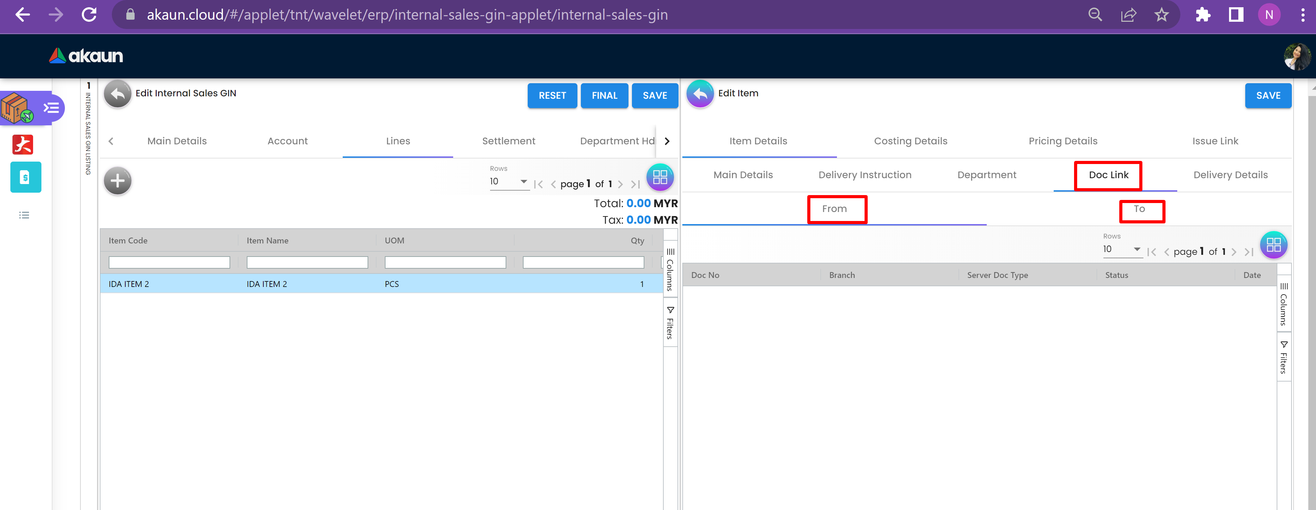
Task: Switch to the Costing Details tab
Action: (x=910, y=141)
